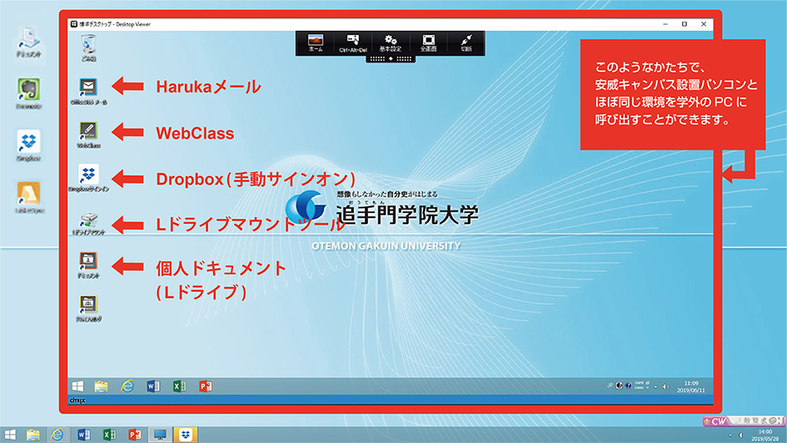Image resolution: width=787 pixels, height=443 pixels.
Task: Launch the WebClass desktop shortcut
Action: click(88, 135)
